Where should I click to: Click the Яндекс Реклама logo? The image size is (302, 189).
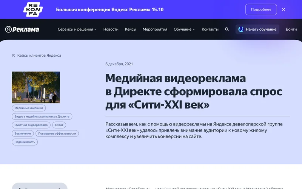tap(22, 29)
